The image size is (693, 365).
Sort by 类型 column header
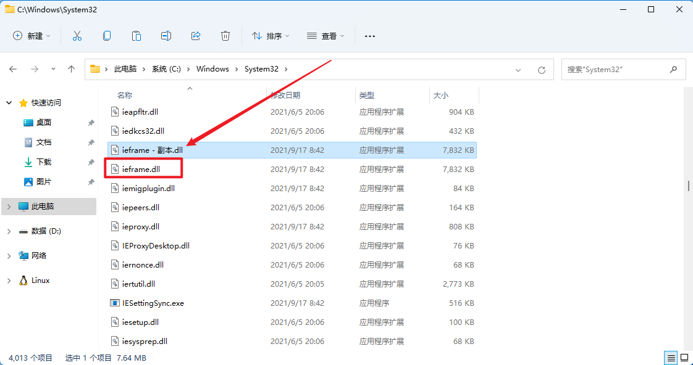pyautogui.click(x=366, y=96)
